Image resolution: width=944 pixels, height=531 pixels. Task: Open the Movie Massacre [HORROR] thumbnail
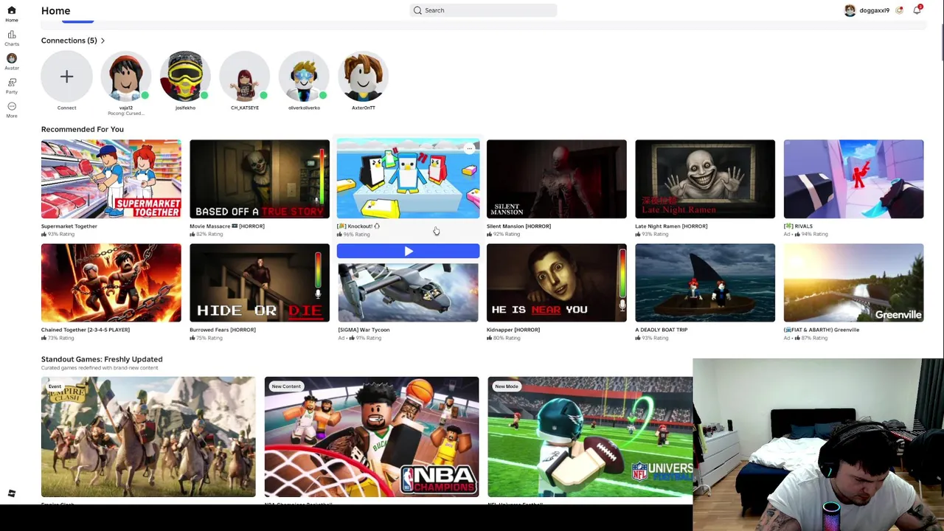tap(260, 179)
